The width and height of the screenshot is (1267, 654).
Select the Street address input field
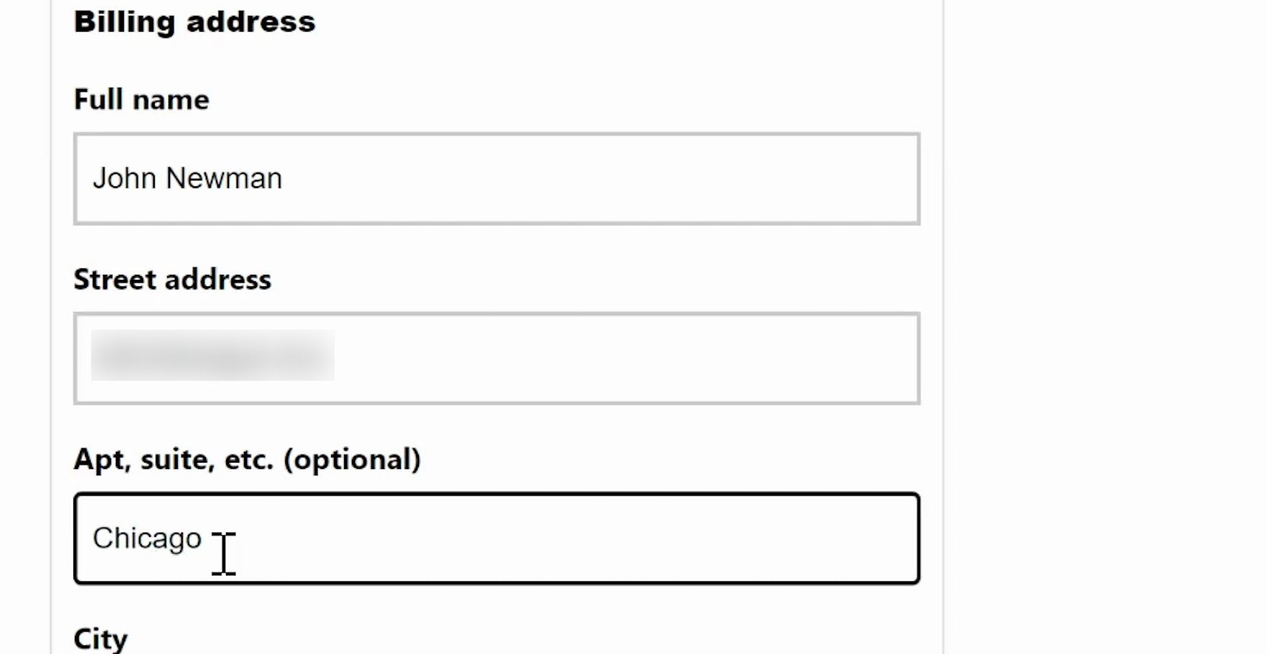[497, 358]
